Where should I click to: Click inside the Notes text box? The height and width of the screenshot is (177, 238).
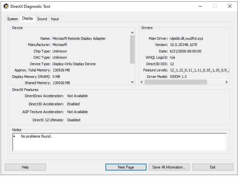point(119,142)
